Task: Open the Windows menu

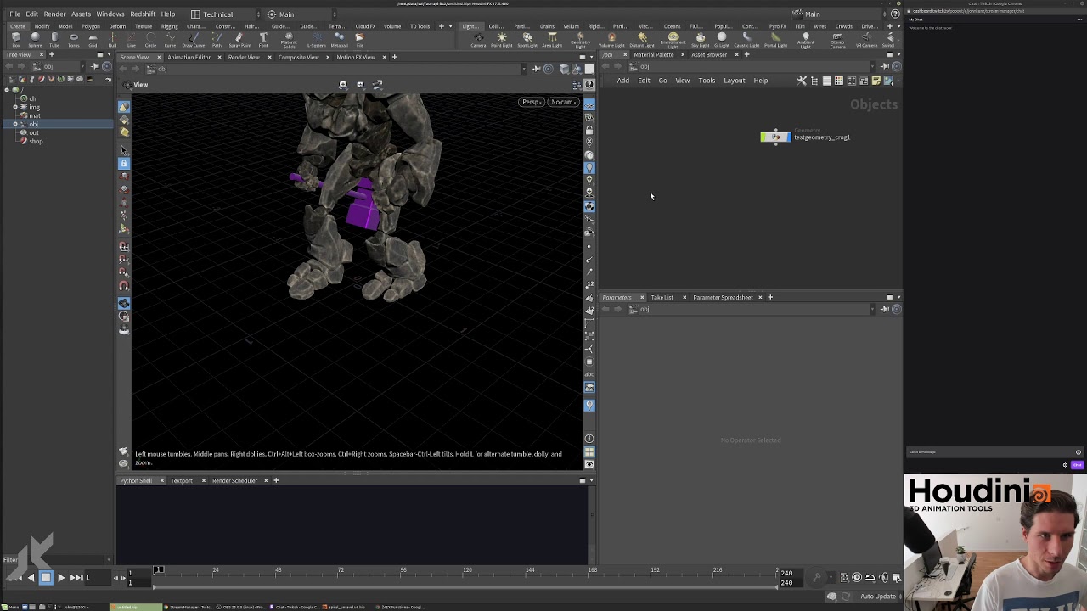Action: [110, 14]
